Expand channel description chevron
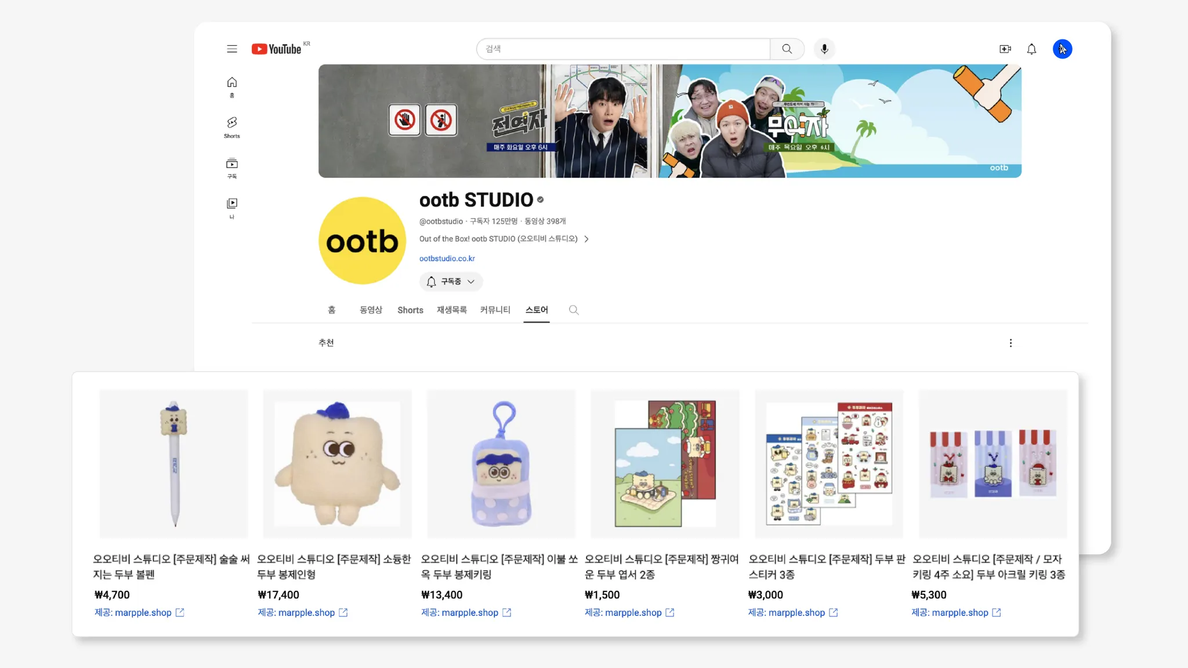Viewport: 1188px width, 668px height. 586,239
